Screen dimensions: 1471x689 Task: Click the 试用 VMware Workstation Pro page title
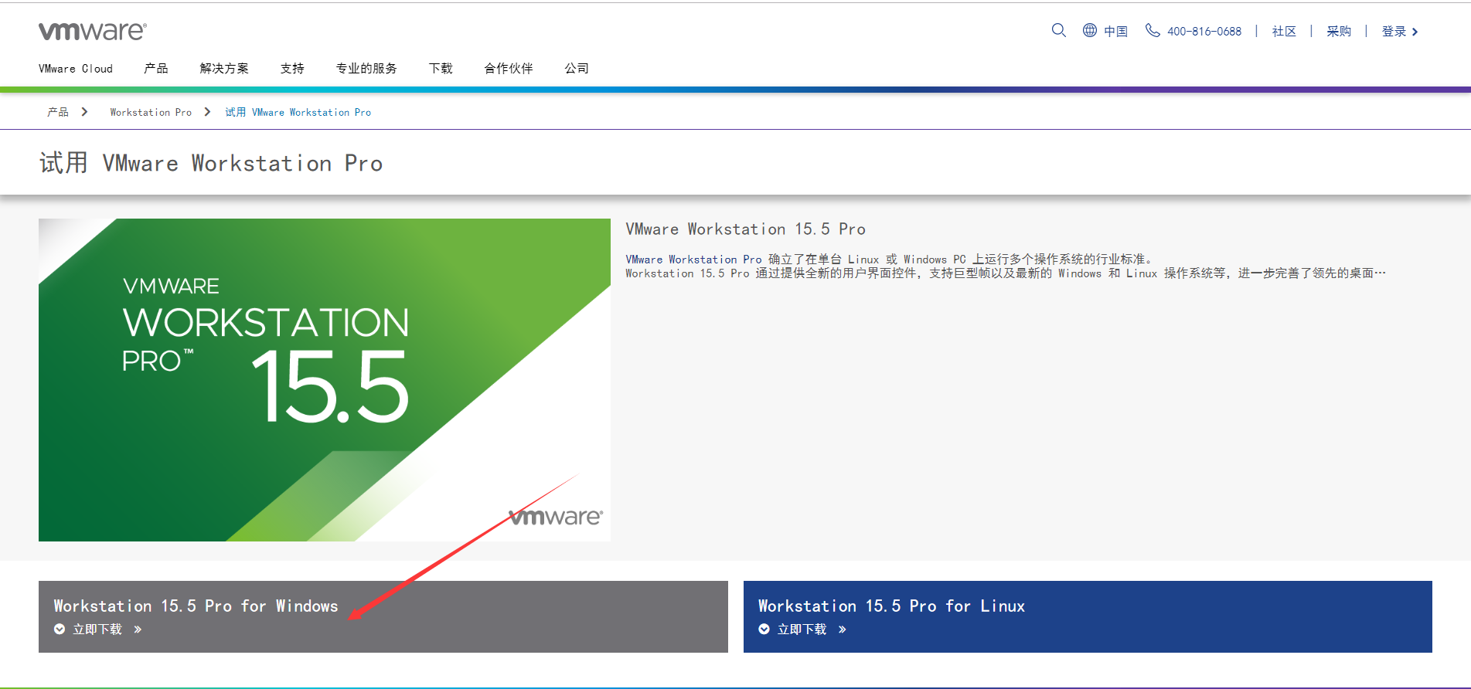[x=211, y=163]
